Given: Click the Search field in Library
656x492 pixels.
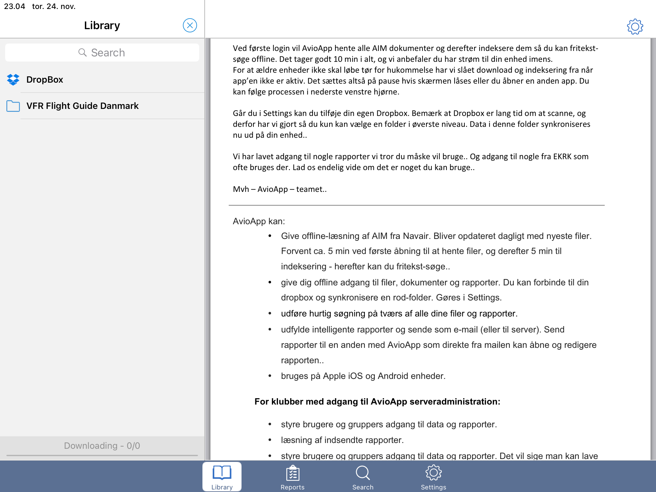Looking at the screenshot, I should pos(102,53).
